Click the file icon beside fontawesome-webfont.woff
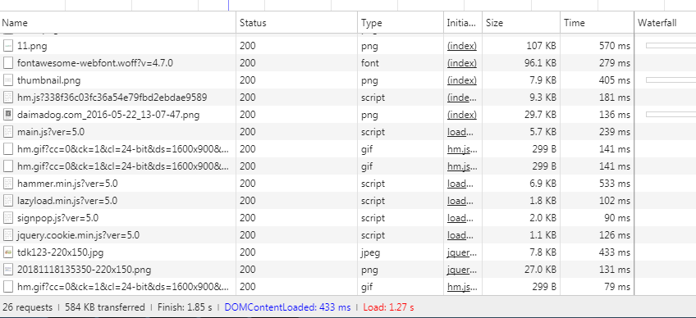This screenshot has height=318, width=696. point(8,63)
